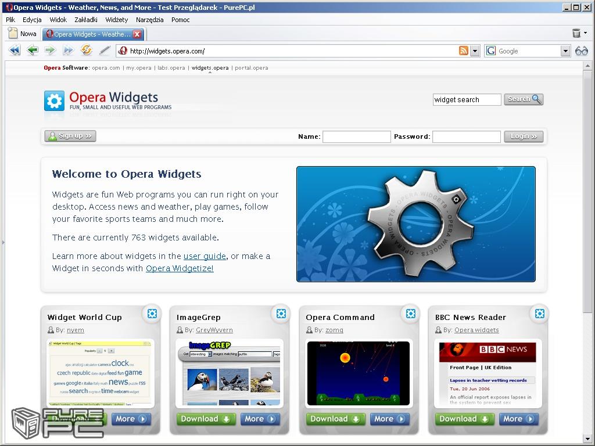Open the Widget World Cup tag cloud thumbnail
This screenshot has width=595, height=446.
coord(100,373)
